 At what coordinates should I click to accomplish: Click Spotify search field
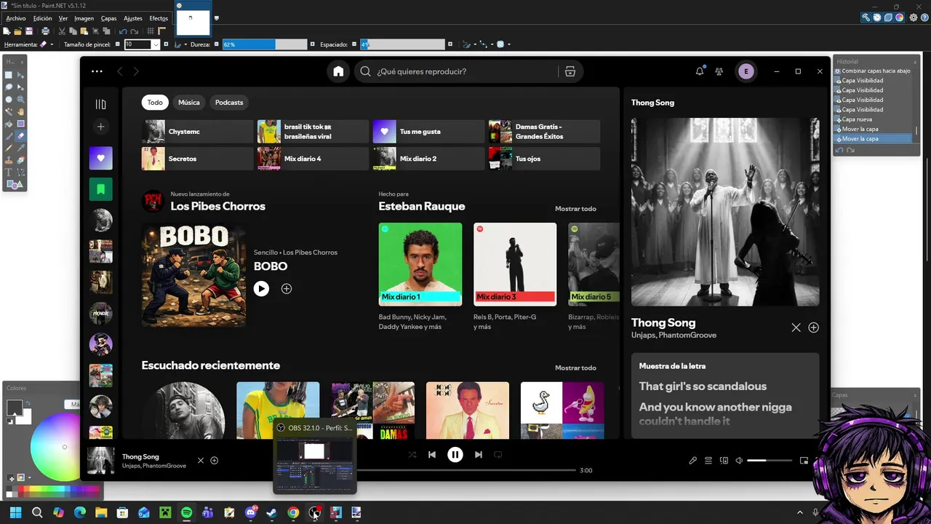coord(455,71)
